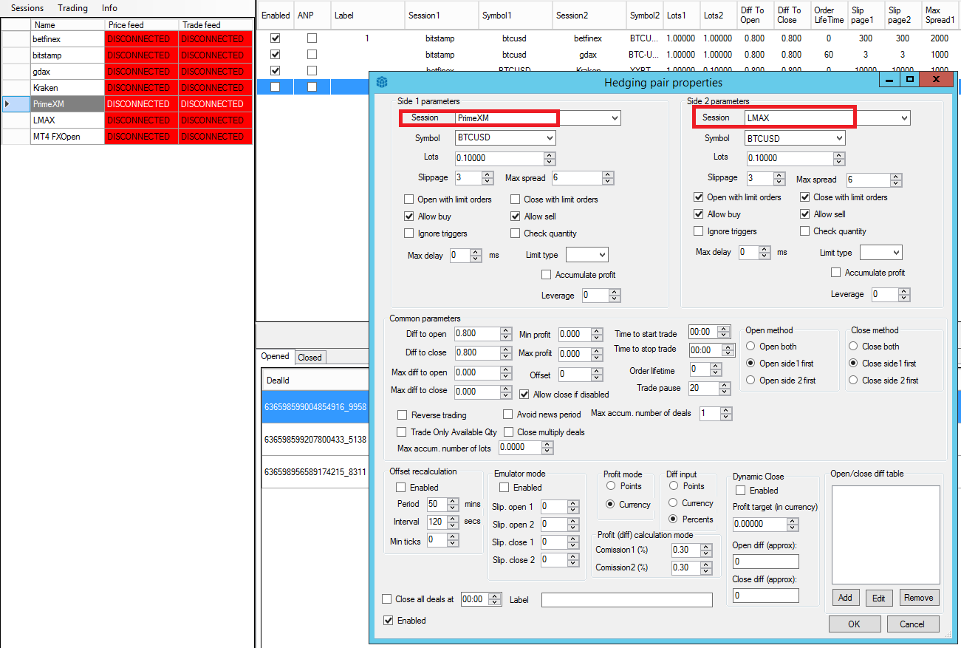
Task: Switch to the Closed tab
Action: (310, 357)
